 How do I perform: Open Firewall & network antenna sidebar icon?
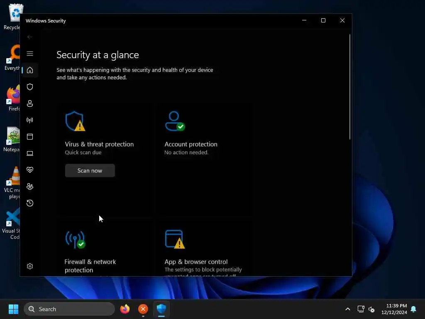coord(30,120)
